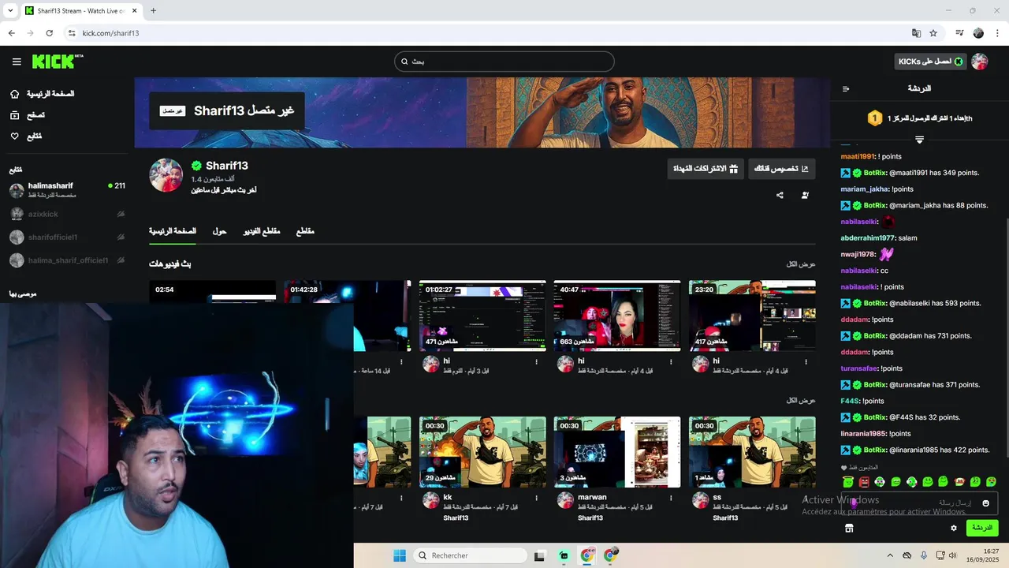
Task: Expand pinned leaderboard chevron in chat
Action: click(x=919, y=140)
